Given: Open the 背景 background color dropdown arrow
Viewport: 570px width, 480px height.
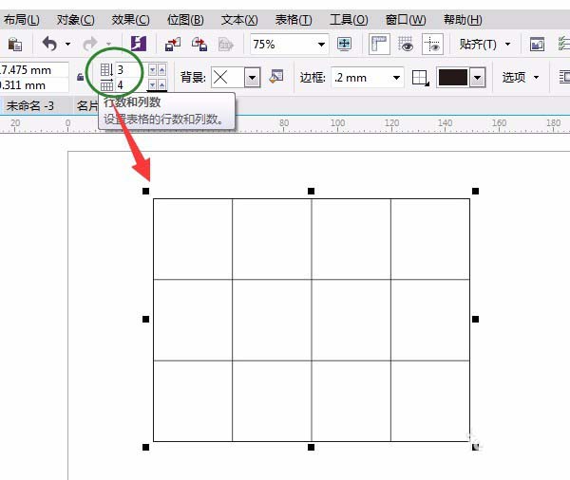Looking at the screenshot, I should 253,78.
